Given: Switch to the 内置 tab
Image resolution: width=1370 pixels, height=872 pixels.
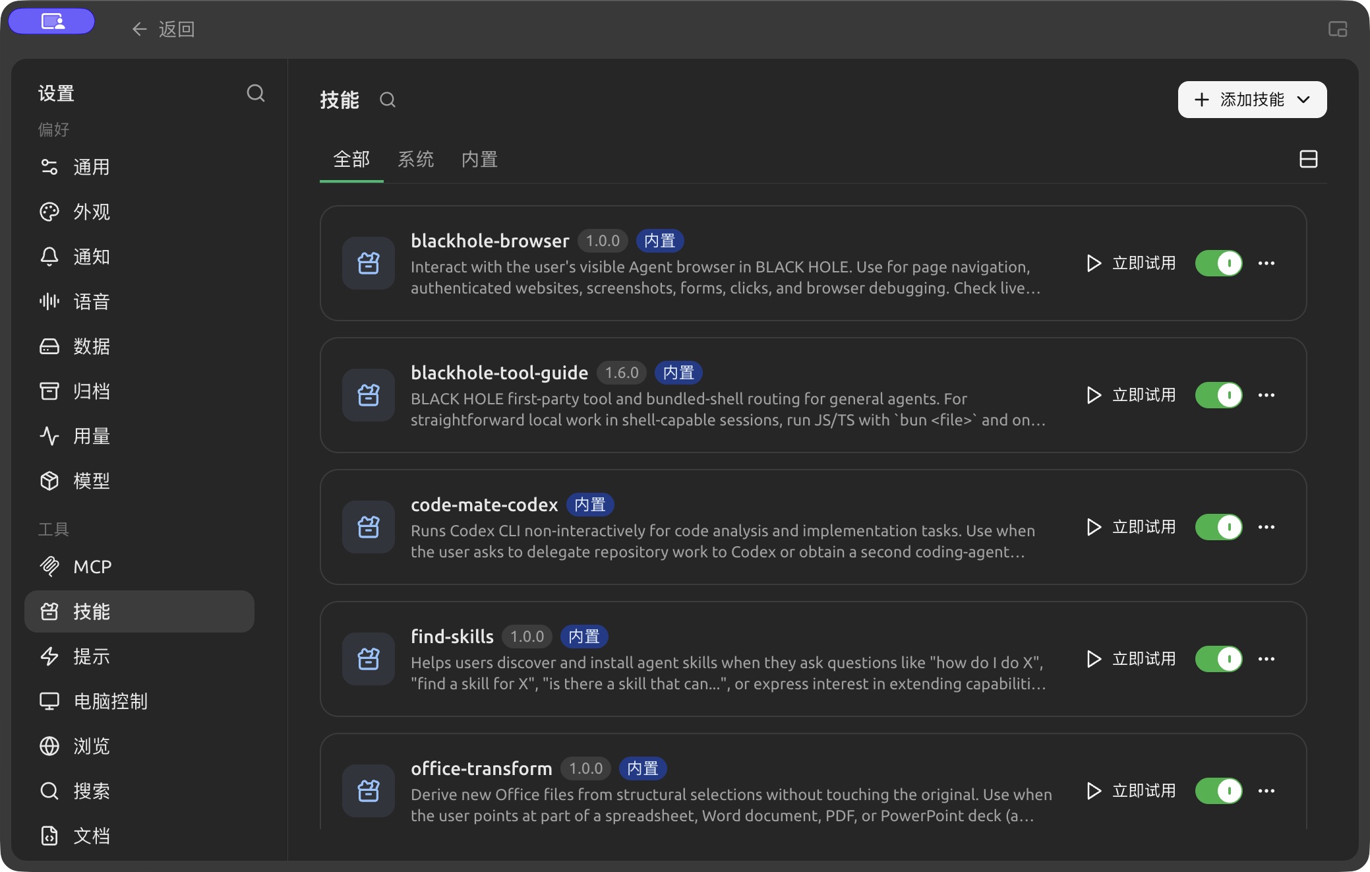Looking at the screenshot, I should [479, 159].
